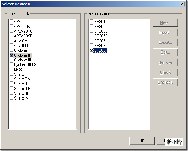188x151 pixels.
Task: Enable the APEX20KC device family checkbox
Action: [x=11, y=31]
